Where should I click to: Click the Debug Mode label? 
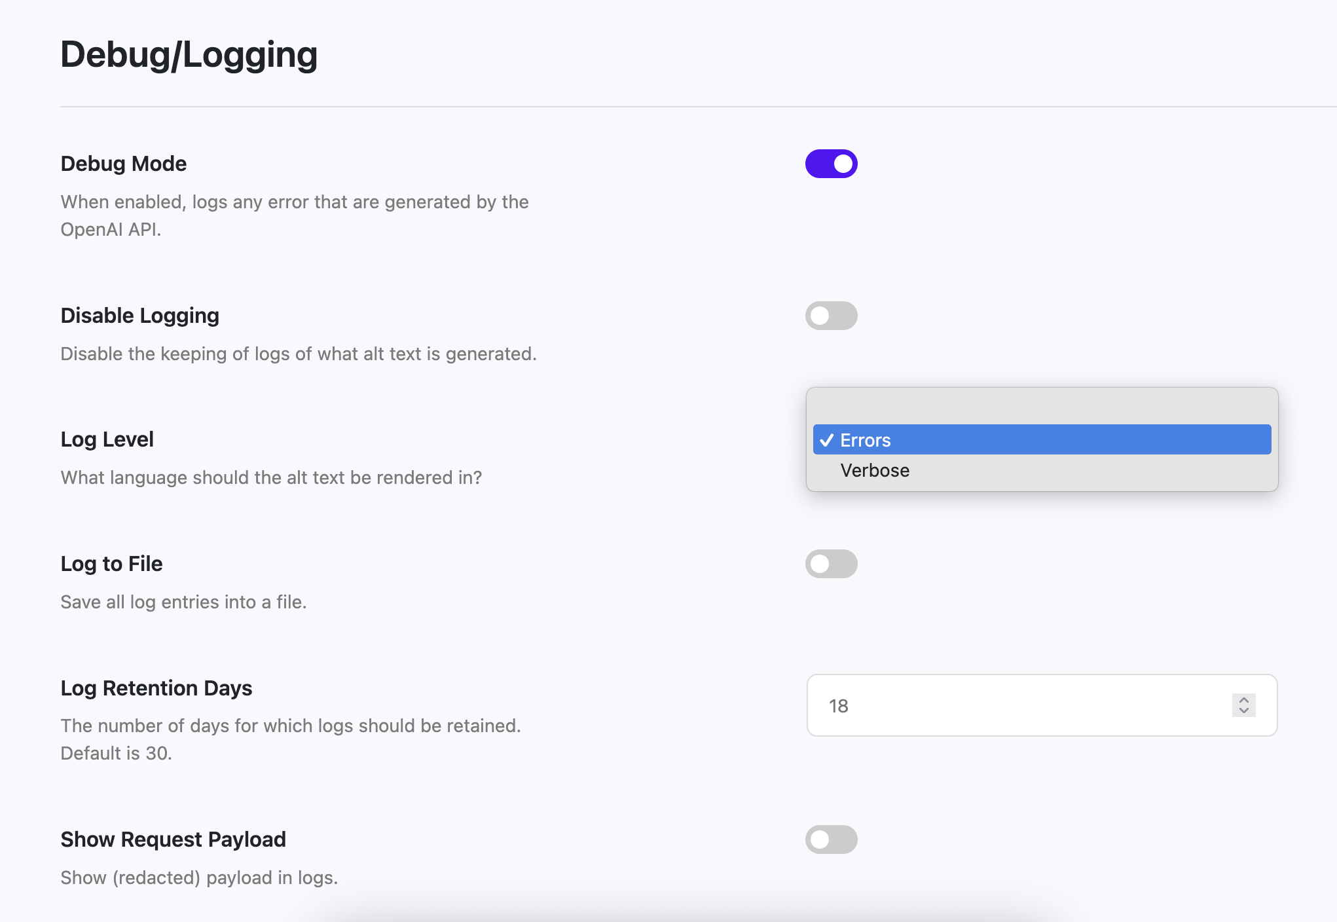[124, 164]
